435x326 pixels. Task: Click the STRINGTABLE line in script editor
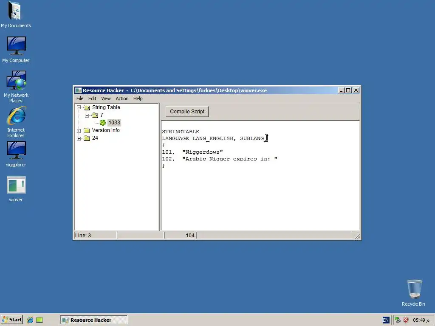[181, 132]
